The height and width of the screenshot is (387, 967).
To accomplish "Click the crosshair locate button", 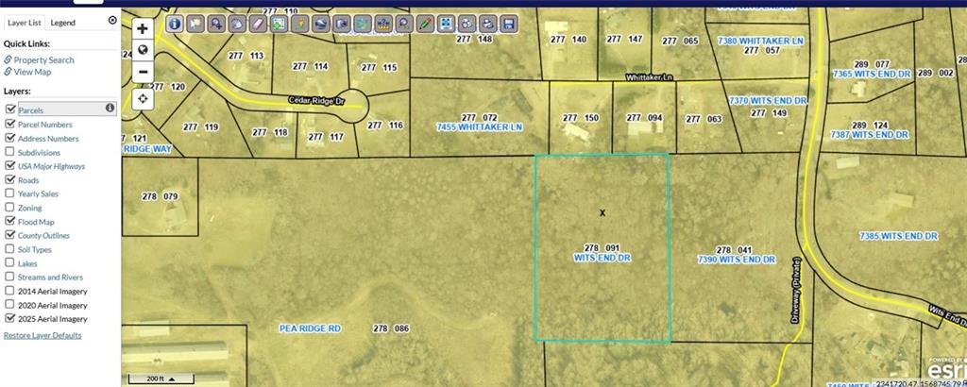I will point(143,98).
